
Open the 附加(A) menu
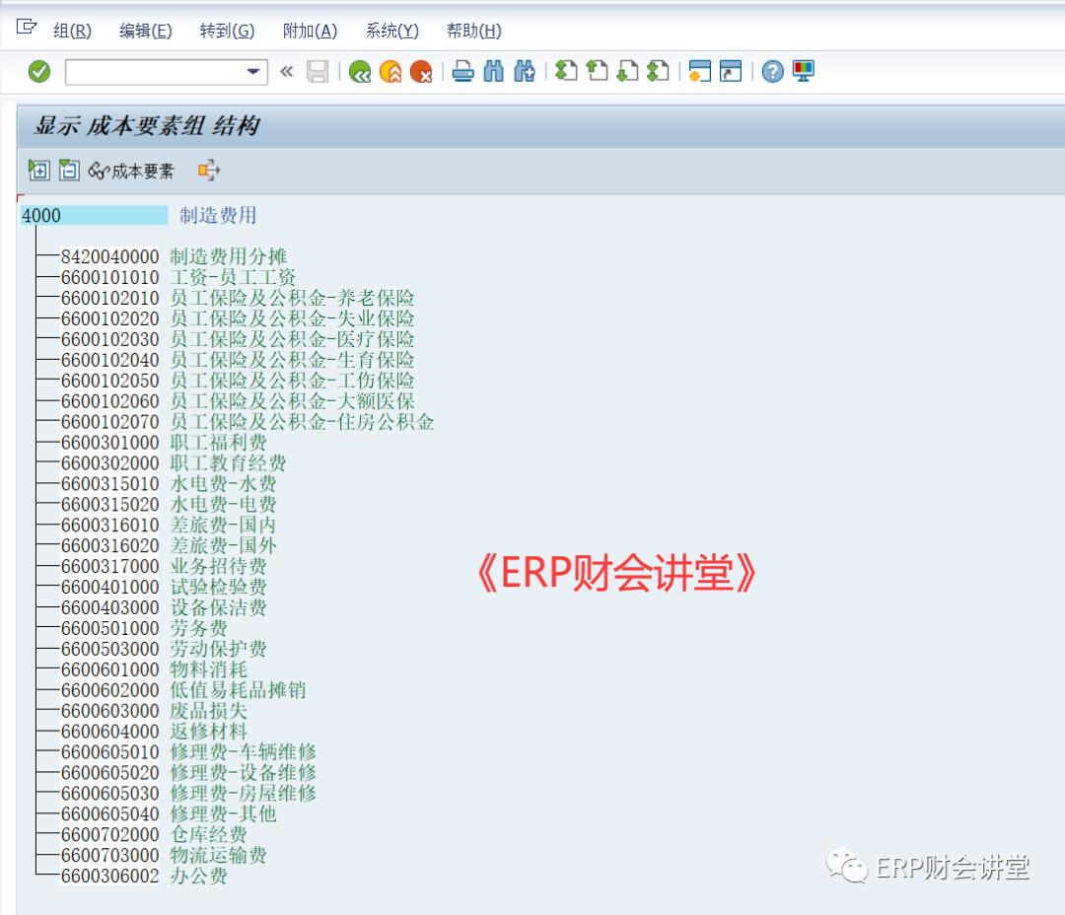310,31
